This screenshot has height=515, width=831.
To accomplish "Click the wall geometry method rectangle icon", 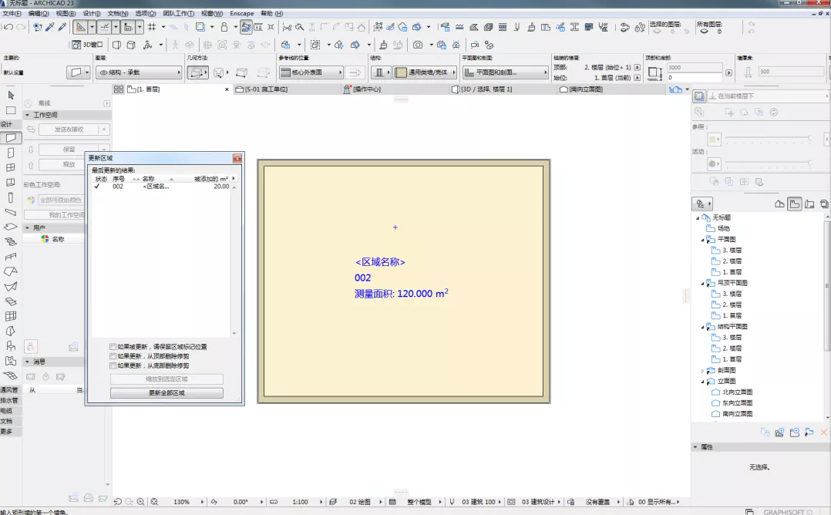I will [x=197, y=72].
